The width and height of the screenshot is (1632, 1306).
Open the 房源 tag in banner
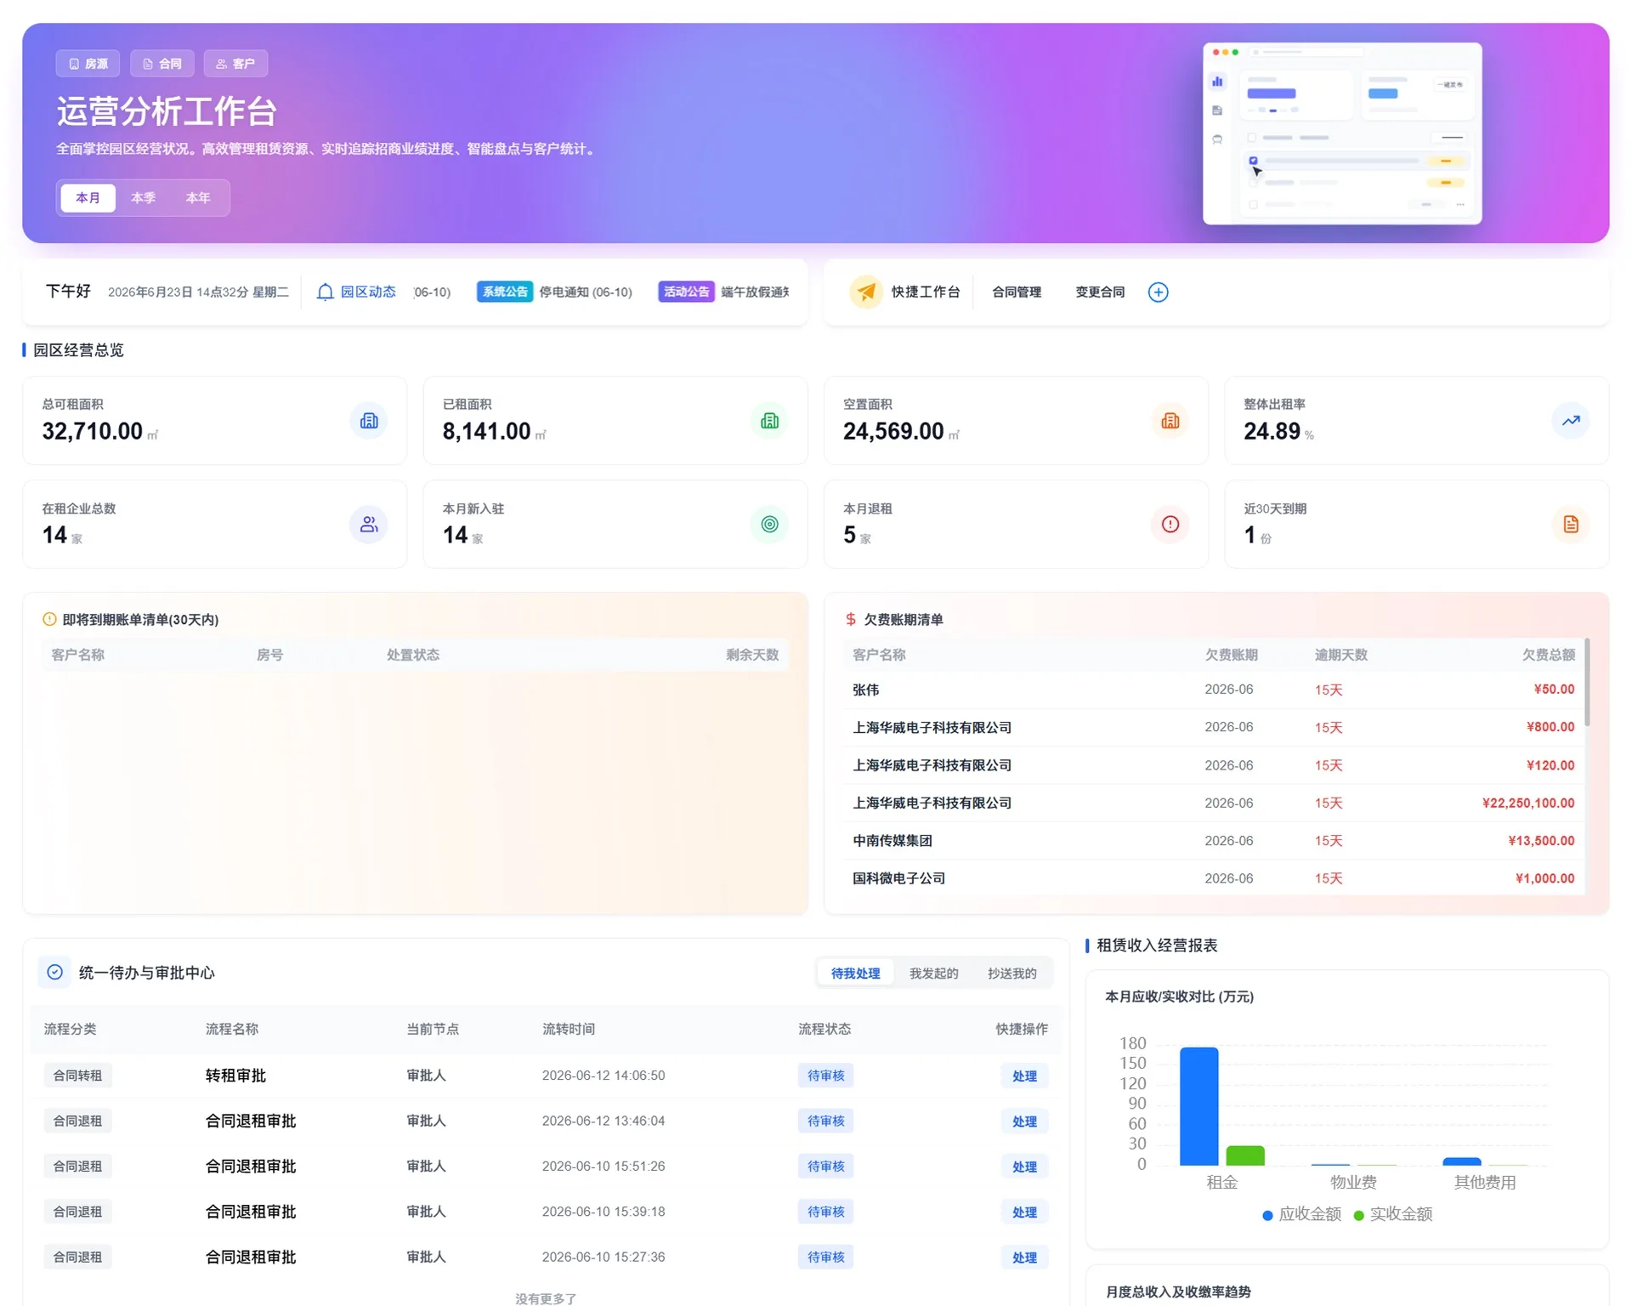[88, 64]
